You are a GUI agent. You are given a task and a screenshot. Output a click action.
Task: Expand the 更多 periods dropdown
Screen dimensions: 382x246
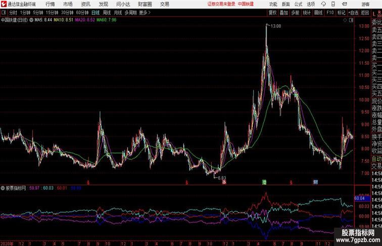(x=145, y=13)
